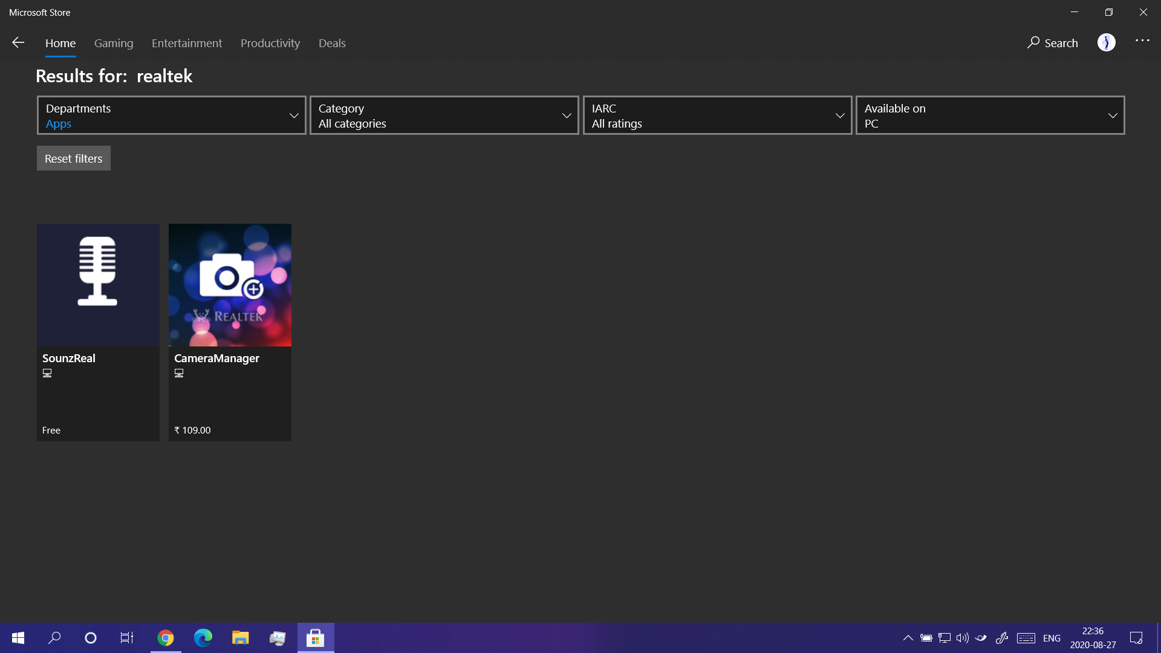Open Google Chrome from taskbar
Screen dimensions: 1161x653
pyautogui.click(x=165, y=638)
